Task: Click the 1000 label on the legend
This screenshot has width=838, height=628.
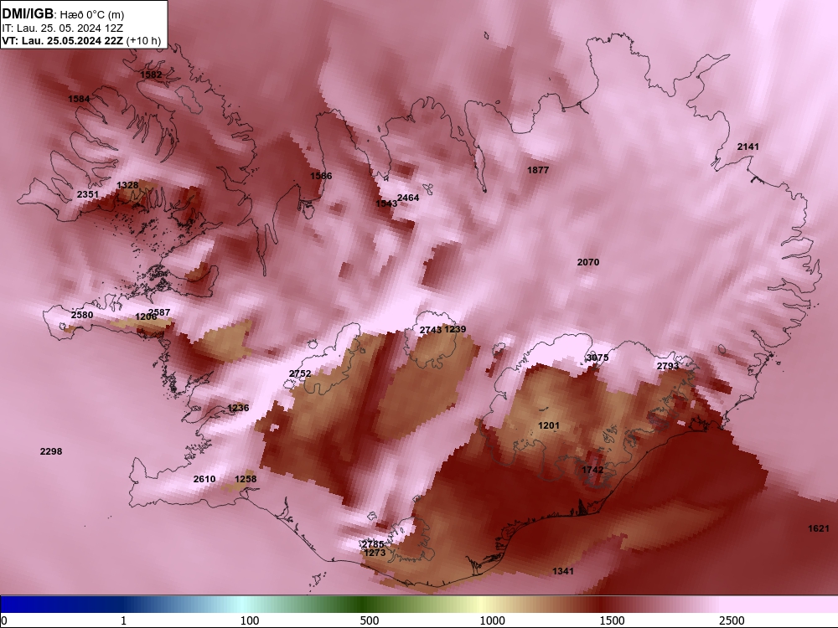Action: (x=492, y=620)
